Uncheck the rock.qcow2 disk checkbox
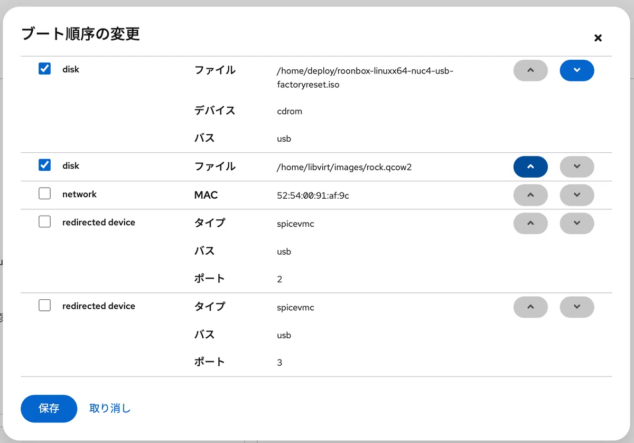The height and width of the screenshot is (443, 634). [45, 165]
